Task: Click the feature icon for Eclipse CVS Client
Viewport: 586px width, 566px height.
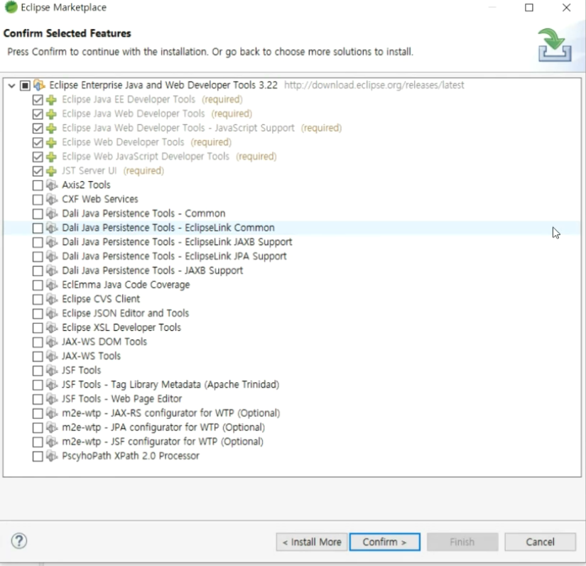Action: [x=52, y=299]
